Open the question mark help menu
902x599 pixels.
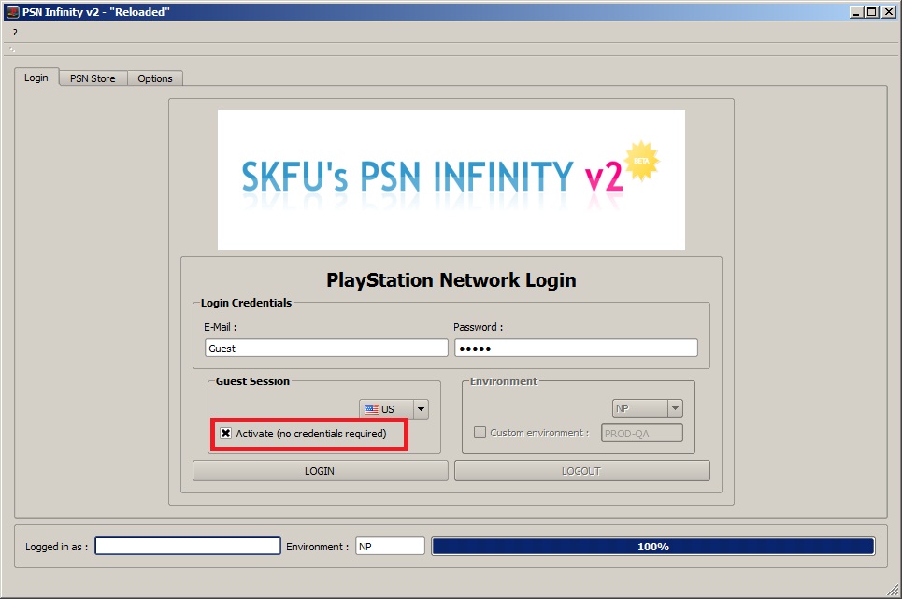tap(15, 33)
